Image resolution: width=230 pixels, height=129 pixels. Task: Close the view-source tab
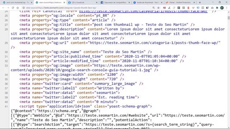(64, 3)
